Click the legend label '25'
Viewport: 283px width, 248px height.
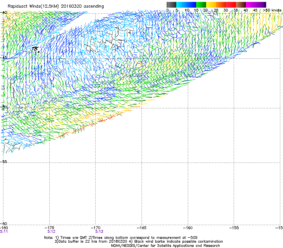click(216, 10)
